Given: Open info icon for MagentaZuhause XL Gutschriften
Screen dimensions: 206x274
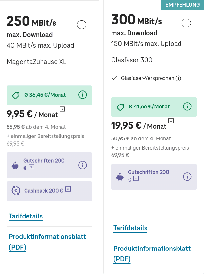Looking at the screenshot, I should point(82,165).
